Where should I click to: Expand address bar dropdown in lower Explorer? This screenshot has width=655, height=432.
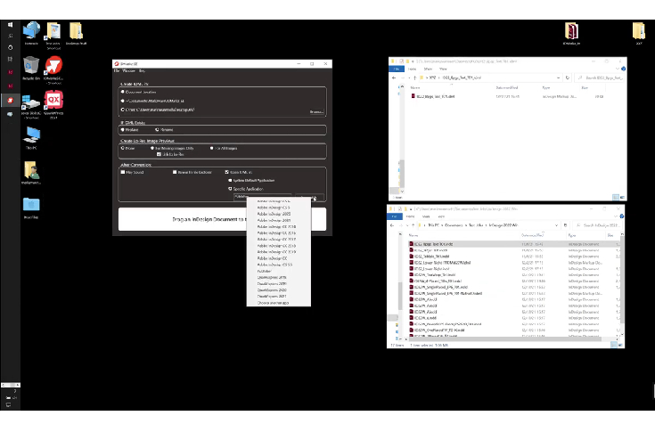556,225
